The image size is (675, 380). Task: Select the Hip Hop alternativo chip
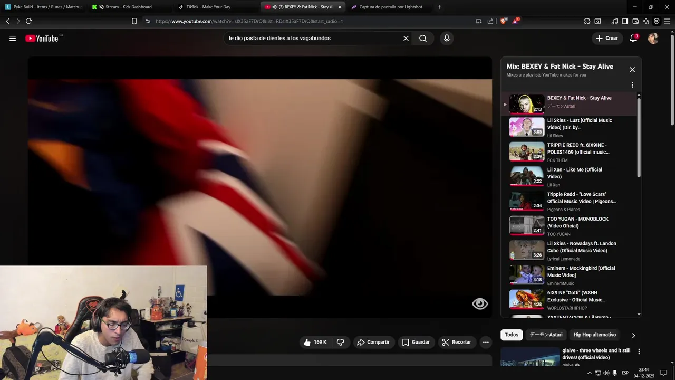tap(594, 335)
